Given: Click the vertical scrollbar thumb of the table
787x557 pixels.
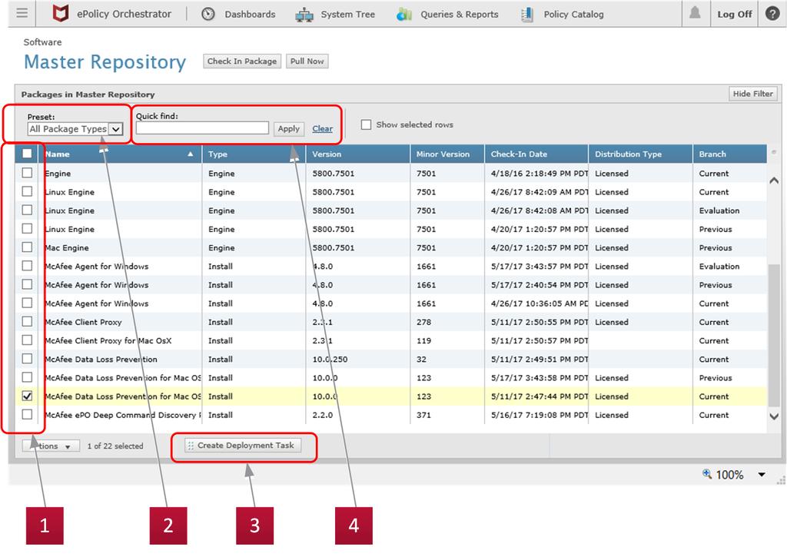Looking at the screenshot, I should (x=774, y=333).
